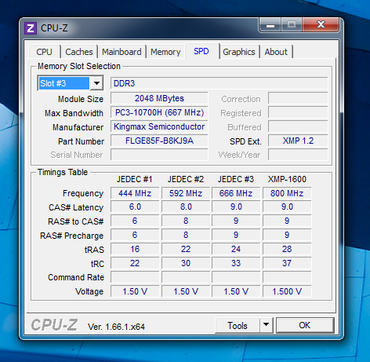Click the JEDEC #1 column header
This screenshot has height=362, width=370.
coord(134,179)
